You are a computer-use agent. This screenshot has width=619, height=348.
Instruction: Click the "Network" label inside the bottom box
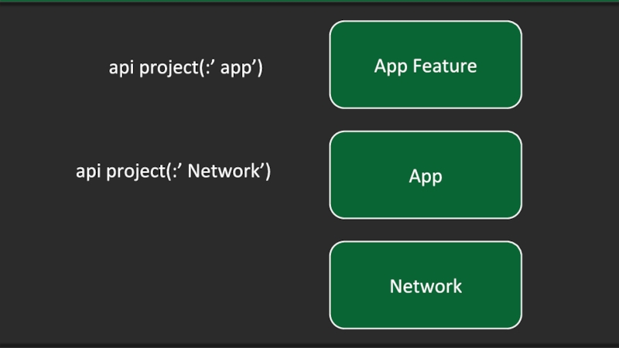[x=426, y=286]
